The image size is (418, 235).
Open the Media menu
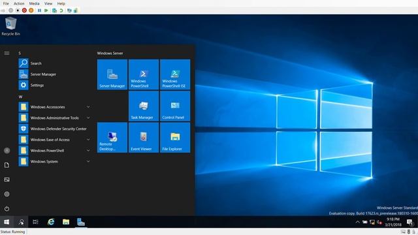[x=34, y=3]
